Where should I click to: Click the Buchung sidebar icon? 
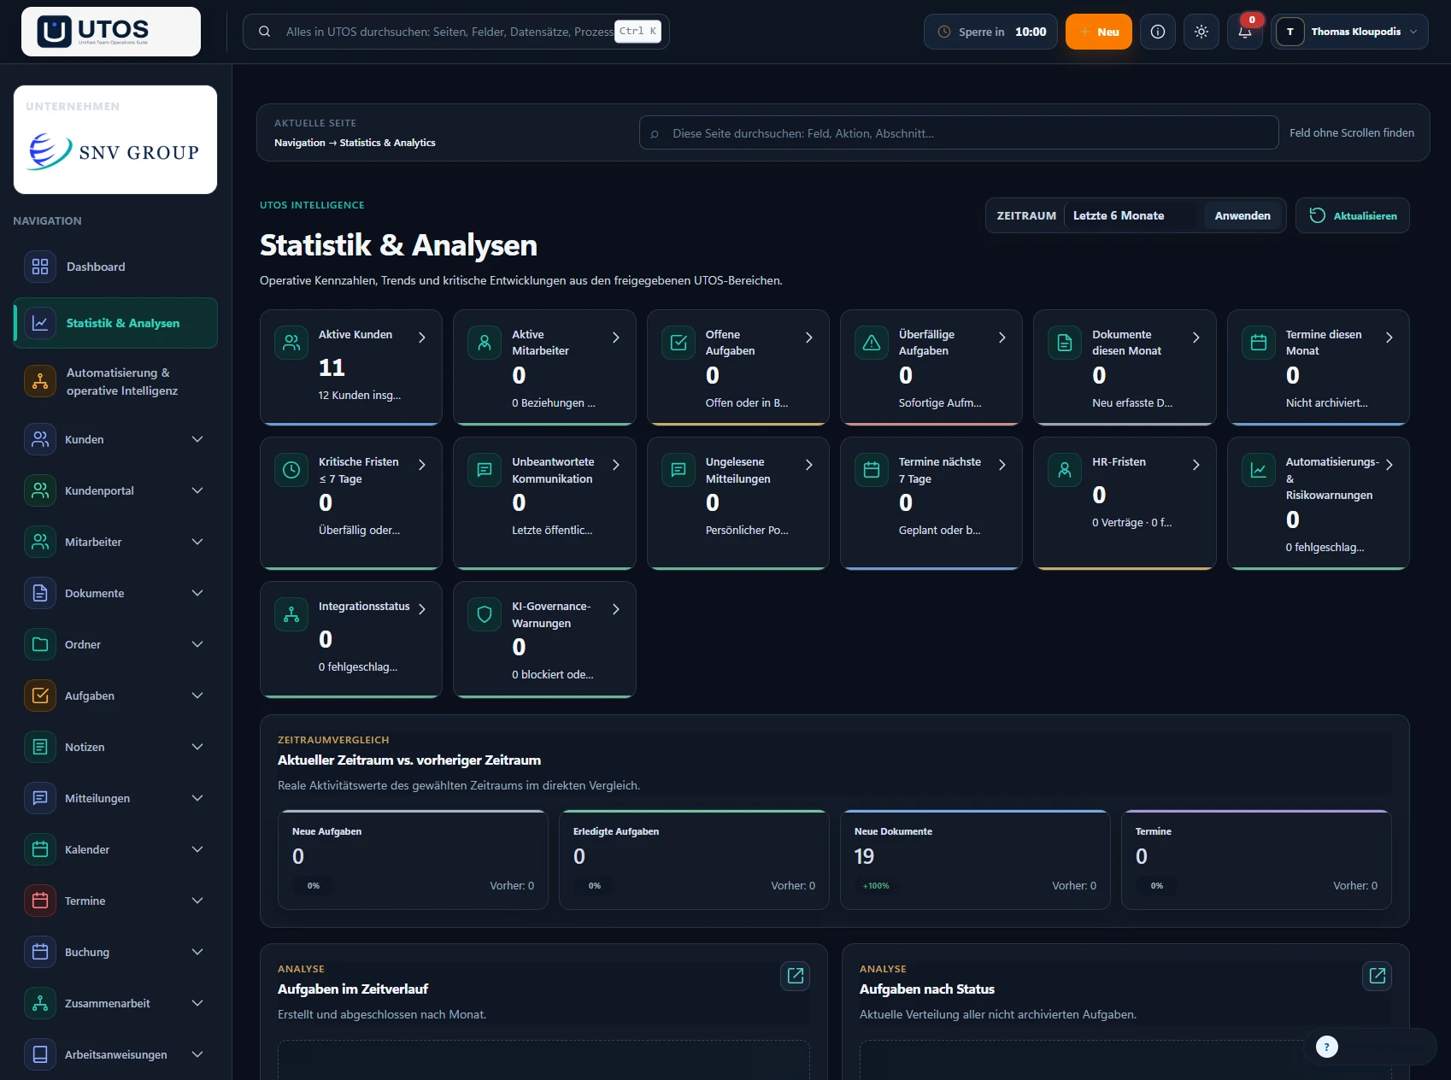click(x=40, y=952)
